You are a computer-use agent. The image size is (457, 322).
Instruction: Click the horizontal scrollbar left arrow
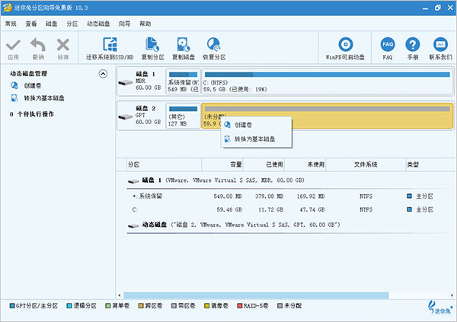[x=120, y=295]
